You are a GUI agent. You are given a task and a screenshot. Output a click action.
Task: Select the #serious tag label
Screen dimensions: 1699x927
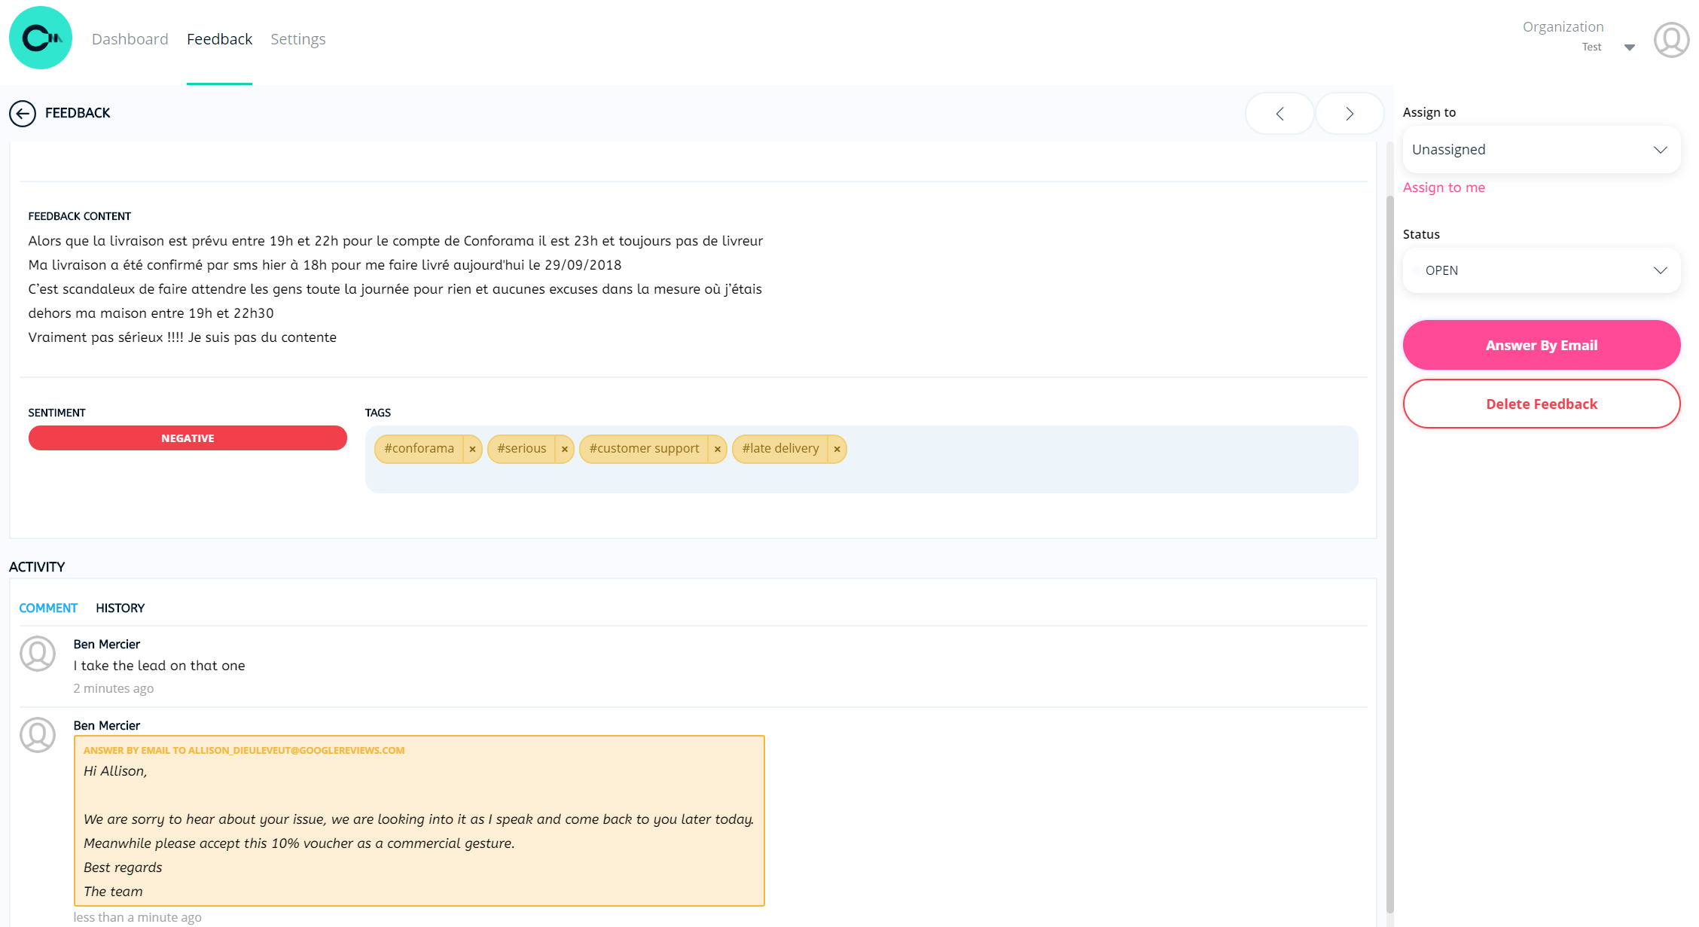pos(521,449)
